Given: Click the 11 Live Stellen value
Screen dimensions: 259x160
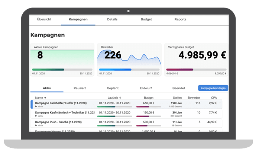Looking at the screenshot, I should (x=177, y=122).
